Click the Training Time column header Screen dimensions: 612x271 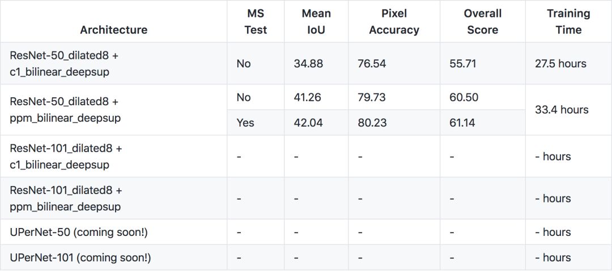pyautogui.click(x=568, y=21)
